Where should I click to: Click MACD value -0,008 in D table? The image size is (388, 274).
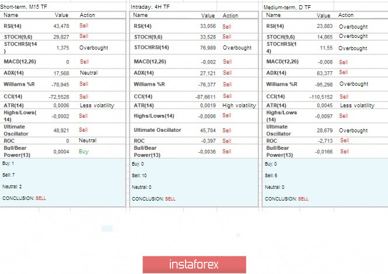coord(325,62)
